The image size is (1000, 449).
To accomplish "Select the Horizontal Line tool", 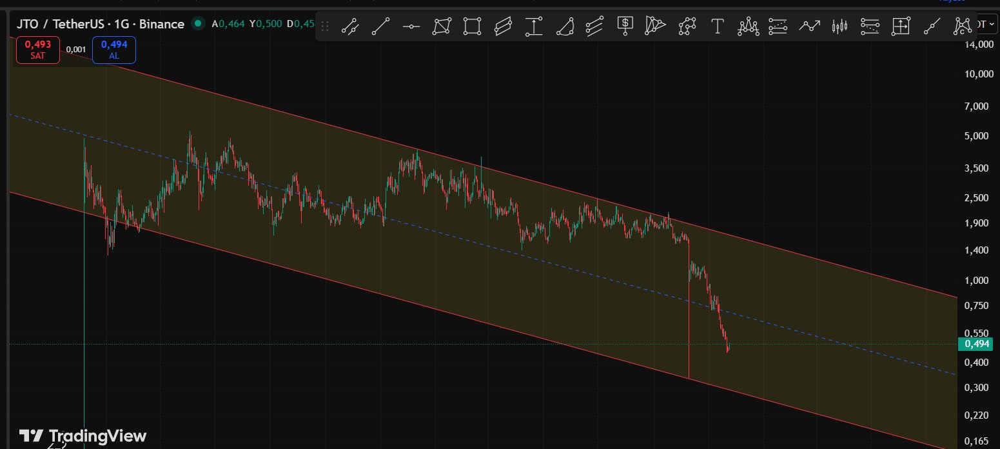I will (x=411, y=26).
